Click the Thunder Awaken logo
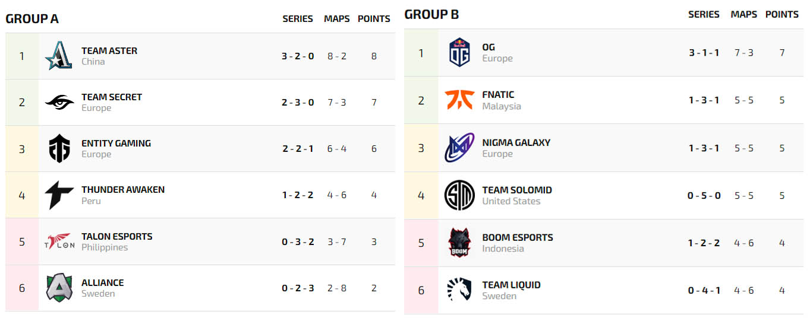The width and height of the screenshot is (810, 318). (x=59, y=195)
